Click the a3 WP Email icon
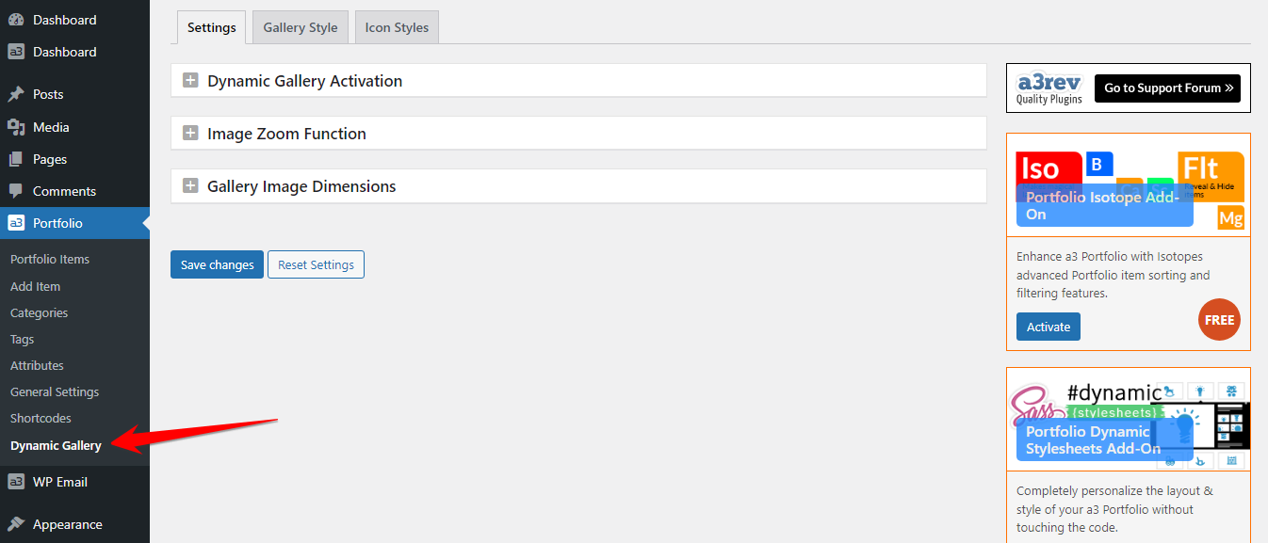Viewport: 1268px width, 543px height. (x=16, y=482)
